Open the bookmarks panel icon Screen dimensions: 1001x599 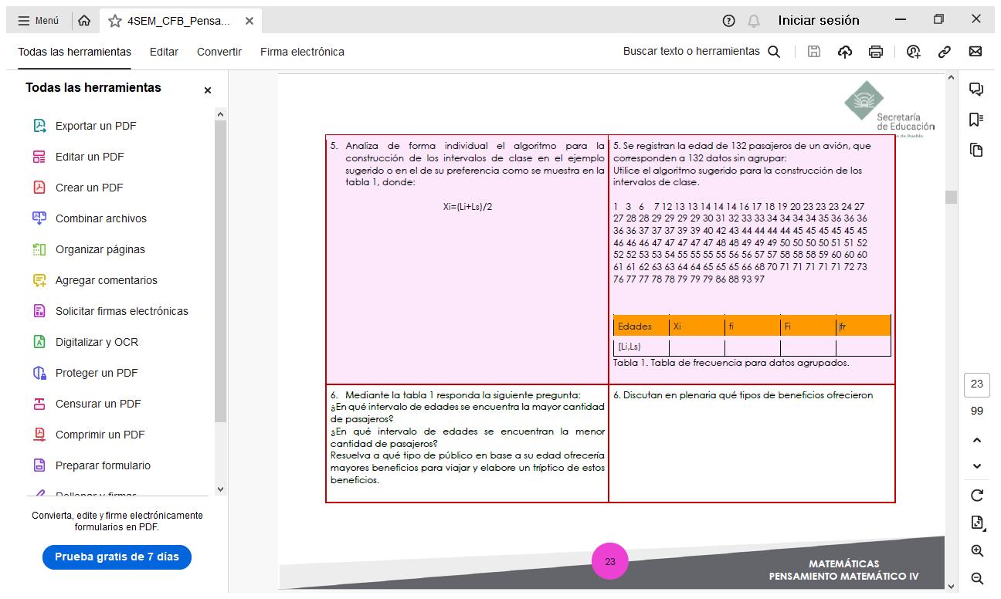[x=976, y=120]
